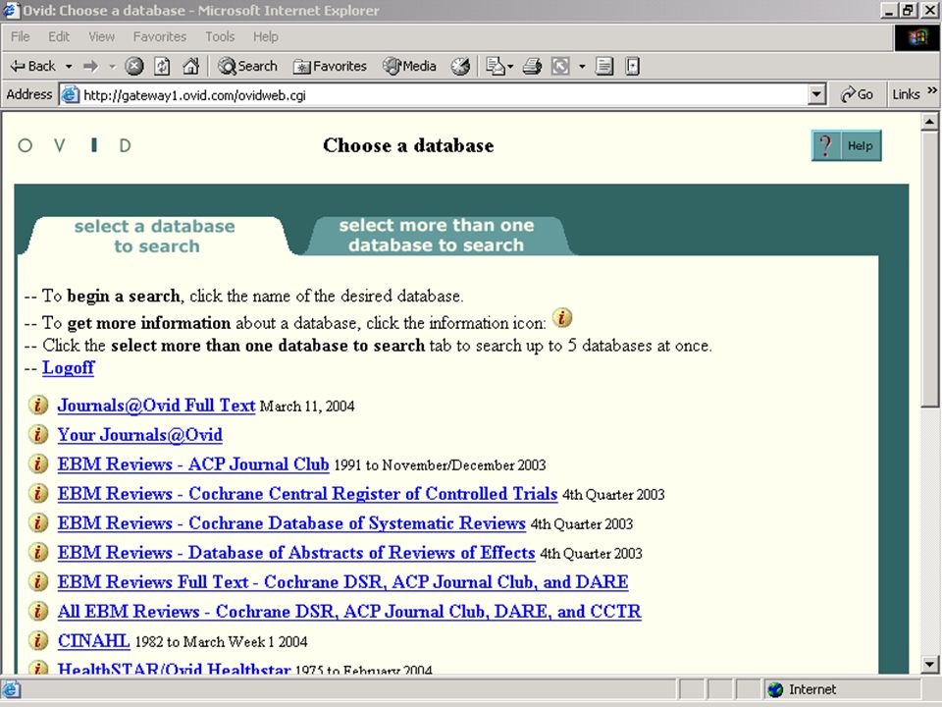Click the Links label on the toolbar

pyautogui.click(x=906, y=94)
